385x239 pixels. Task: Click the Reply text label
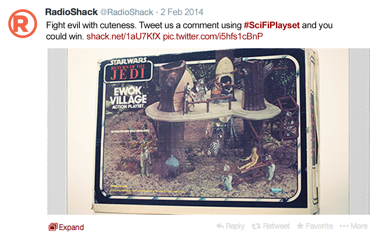coord(235,226)
